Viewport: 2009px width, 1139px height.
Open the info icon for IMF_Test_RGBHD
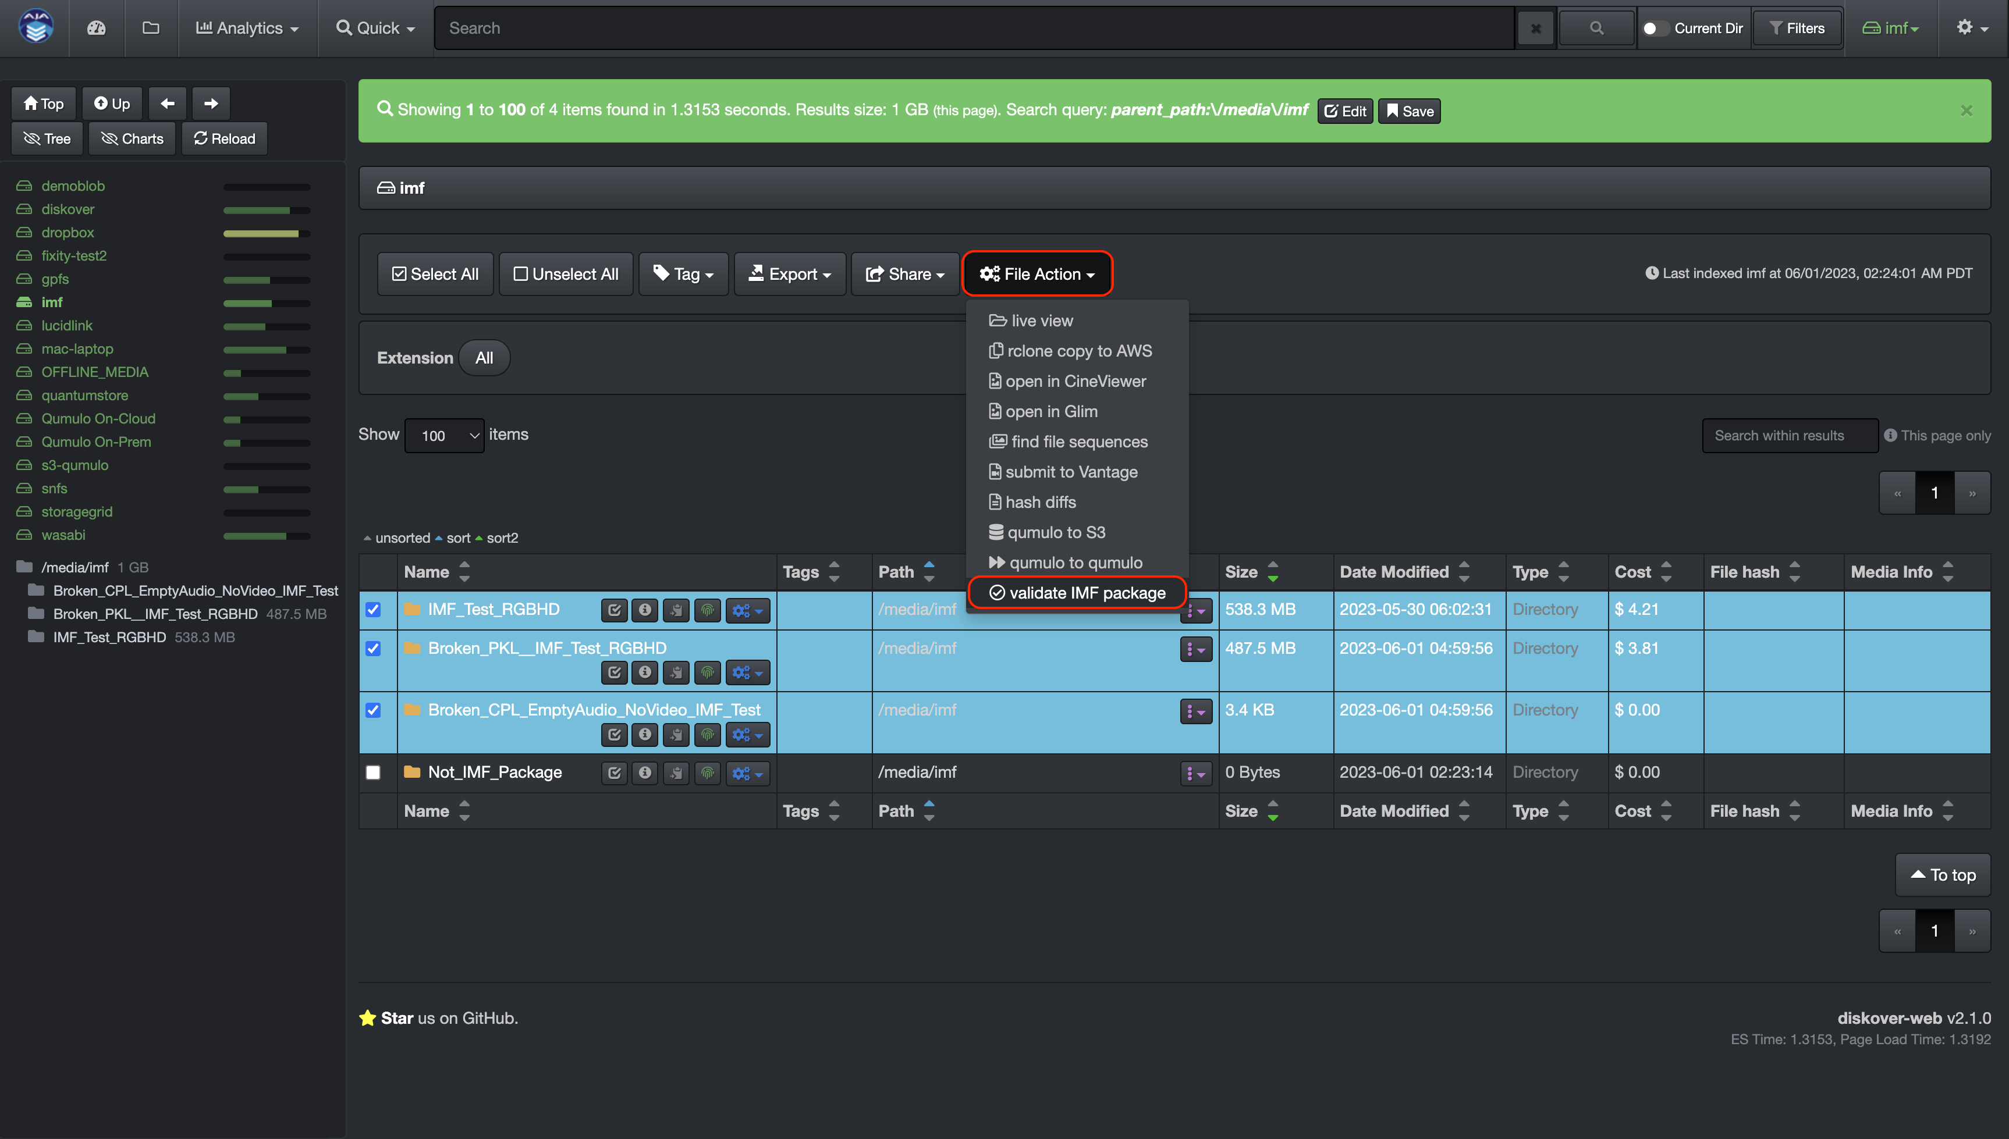pyautogui.click(x=644, y=610)
